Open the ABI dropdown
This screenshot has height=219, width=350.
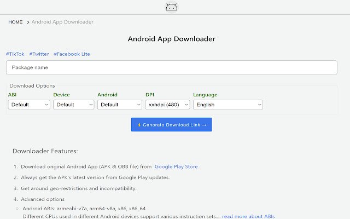(29, 105)
